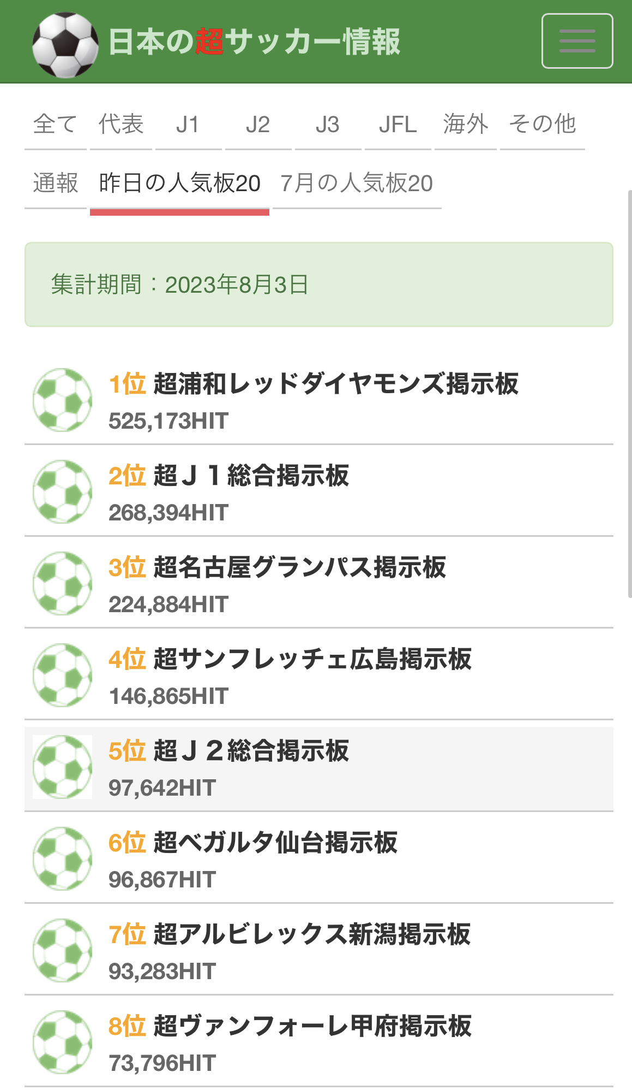
Task: Tap the ball icon beside 超J1総合掲示板
Action: tap(62, 491)
